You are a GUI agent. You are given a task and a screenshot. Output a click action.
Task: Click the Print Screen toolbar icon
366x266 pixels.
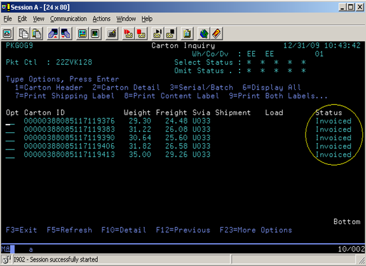(8, 34)
